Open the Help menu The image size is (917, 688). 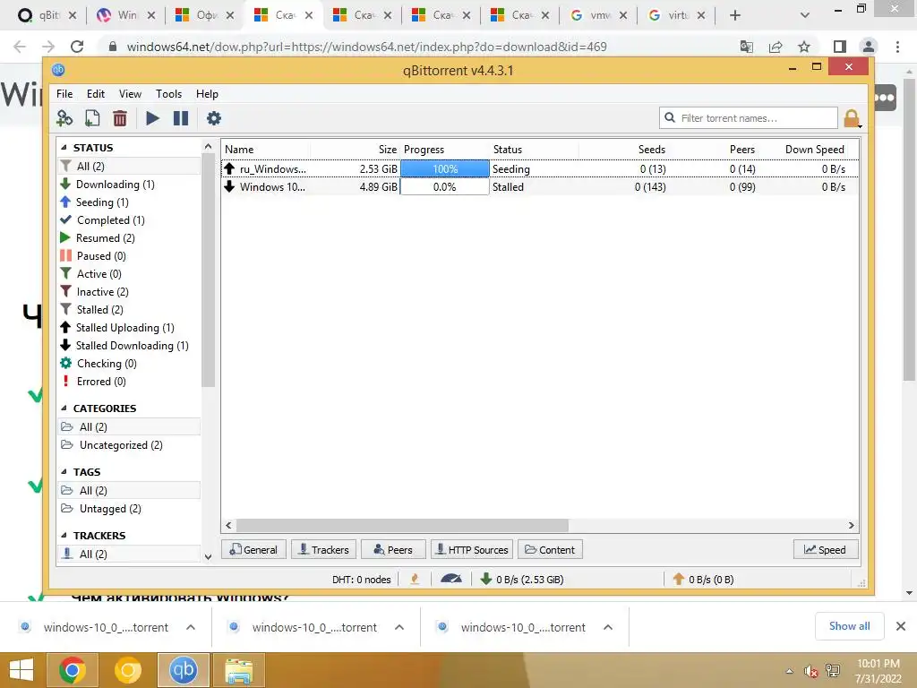(x=207, y=93)
